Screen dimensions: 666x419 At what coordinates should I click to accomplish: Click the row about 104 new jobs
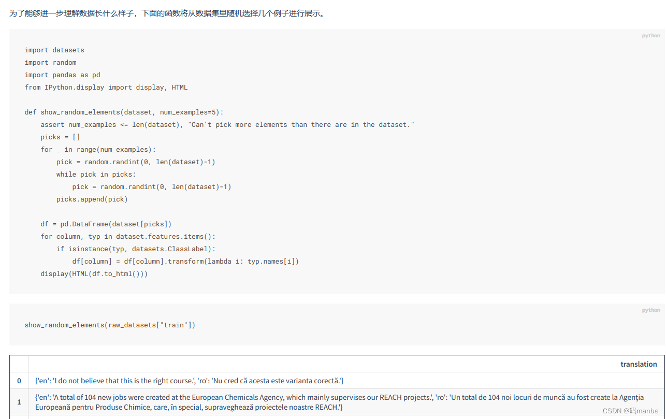click(339, 402)
